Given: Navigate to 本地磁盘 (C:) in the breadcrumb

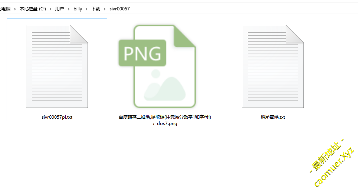Looking at the screenshot, I should 33,9.
